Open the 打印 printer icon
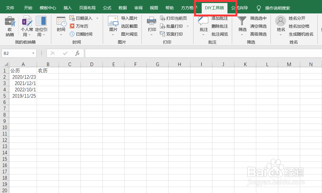The height and width of the screenshot is (193, 322). pyautogui.click(x=152, y=21)
